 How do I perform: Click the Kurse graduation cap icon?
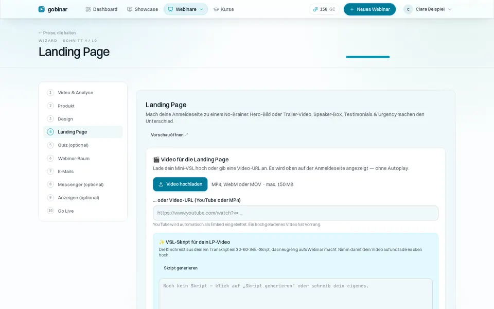pos(216,9)
